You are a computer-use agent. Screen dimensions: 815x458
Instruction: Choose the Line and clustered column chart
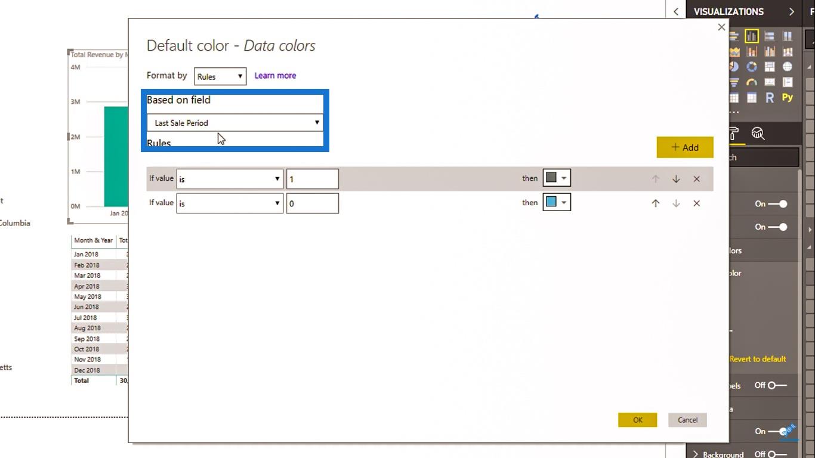tap(770, 51)
